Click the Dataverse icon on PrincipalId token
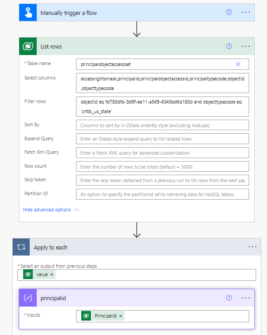267x335 pixels. (x=86, y=316)
